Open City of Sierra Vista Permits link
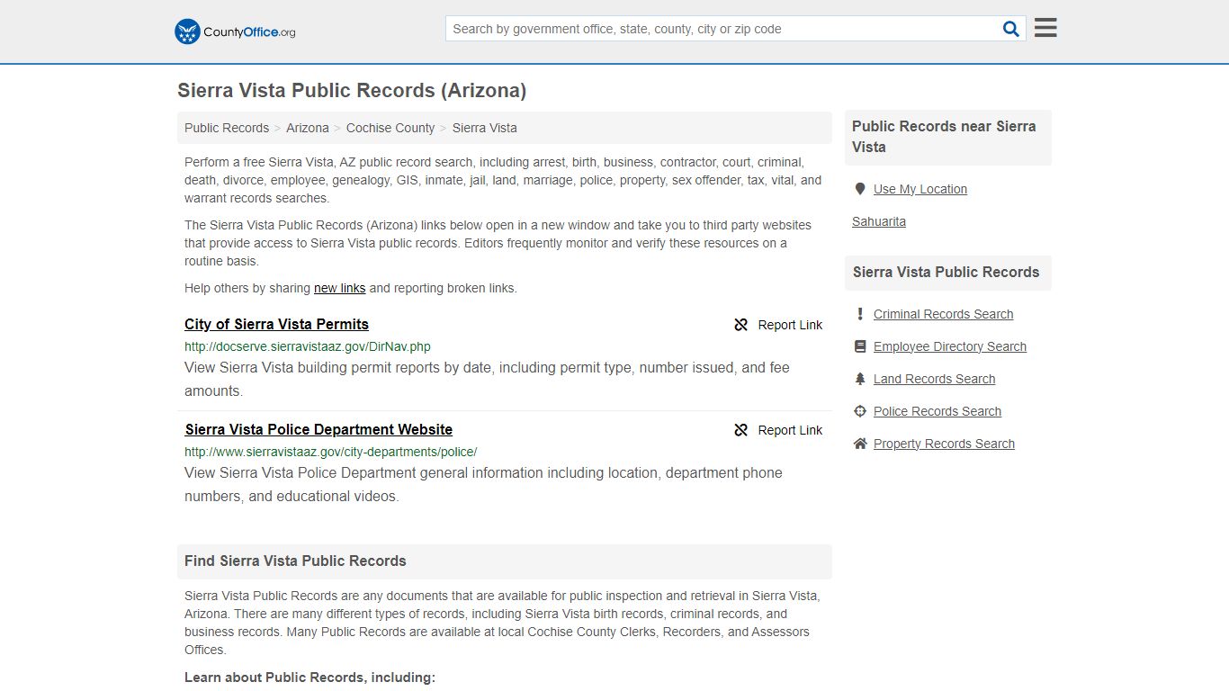This screenshot has width=1229, height=691. [x=276, y=324]
